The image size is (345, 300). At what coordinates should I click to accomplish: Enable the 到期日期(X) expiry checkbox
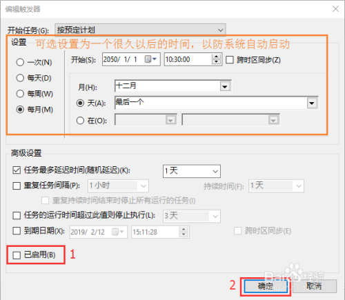(17, 231)
